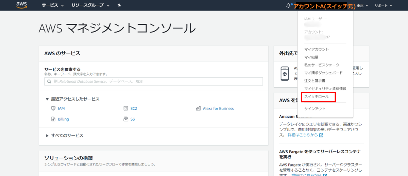This screenshot has height=176, width=408.
Task: Open the リソースグループ dropdown
Action: [90, 5]
